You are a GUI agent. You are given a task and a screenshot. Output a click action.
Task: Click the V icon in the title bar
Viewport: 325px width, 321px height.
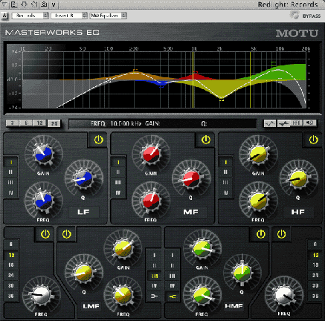tap(54, 4)
